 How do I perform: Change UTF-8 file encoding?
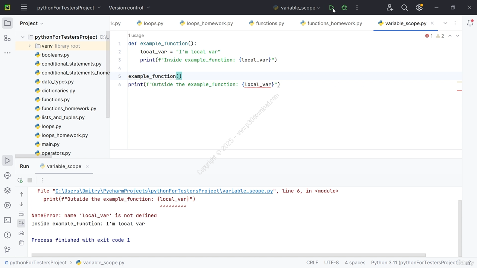click(x=331, y=262)
